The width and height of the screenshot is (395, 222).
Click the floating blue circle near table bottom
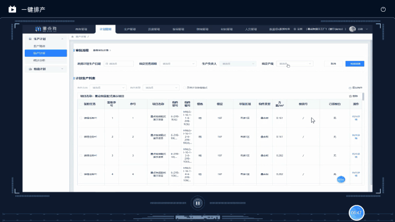point(341,179)
